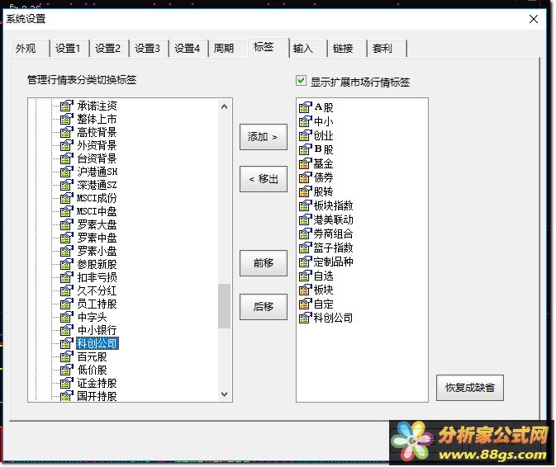Click the 自定 icon in the right list

point(306,304)
